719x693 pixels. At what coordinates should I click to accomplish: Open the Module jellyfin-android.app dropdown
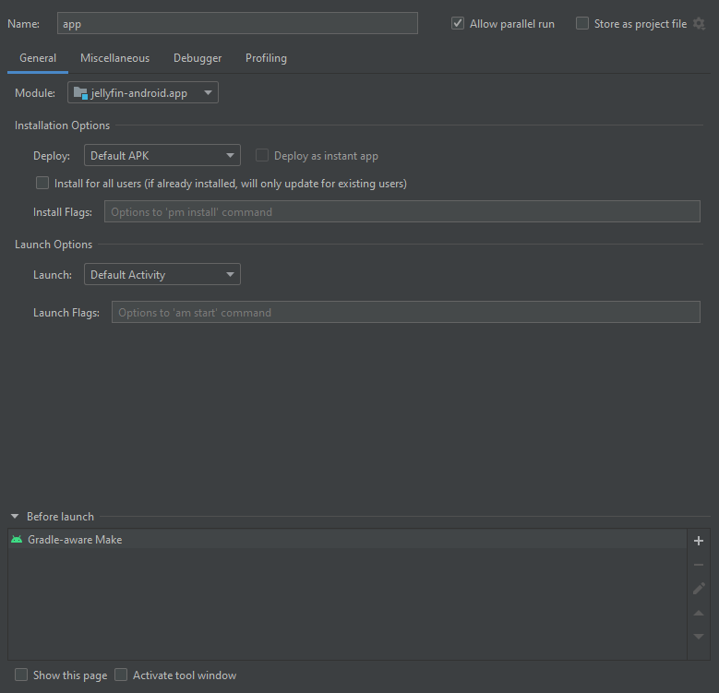coord(143,92)
